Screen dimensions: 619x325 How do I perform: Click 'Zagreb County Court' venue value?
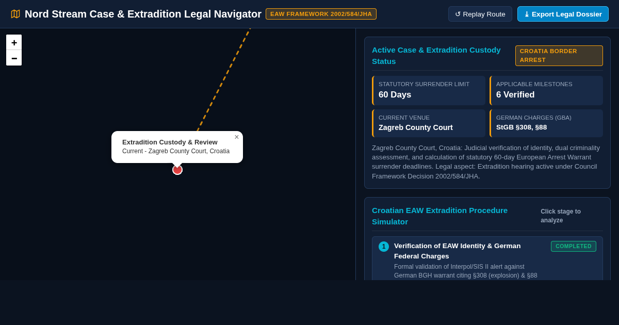(x=416, y=127)
